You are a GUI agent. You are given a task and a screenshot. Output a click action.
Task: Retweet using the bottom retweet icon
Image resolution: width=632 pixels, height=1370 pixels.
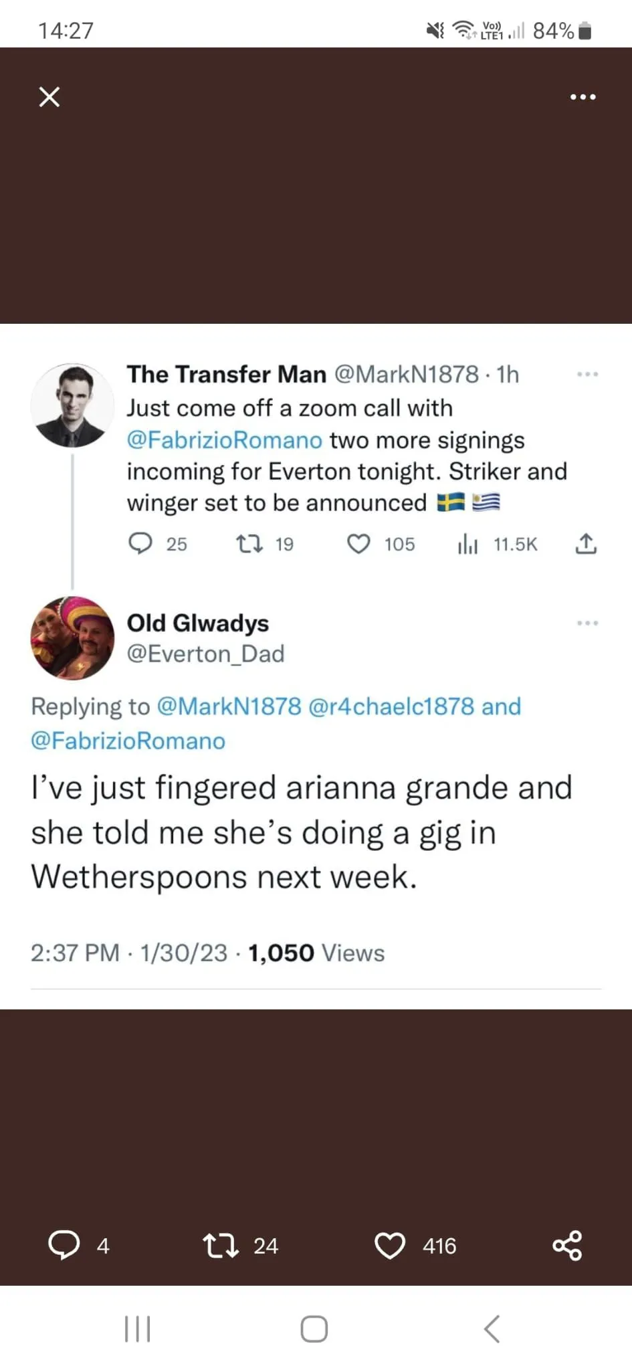tap(221, 1245)
